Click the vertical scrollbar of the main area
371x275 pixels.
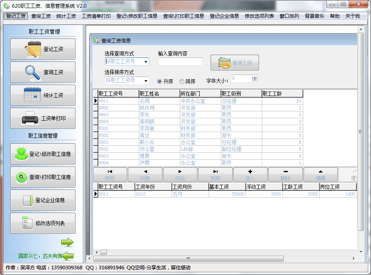(x=360, y=132)
